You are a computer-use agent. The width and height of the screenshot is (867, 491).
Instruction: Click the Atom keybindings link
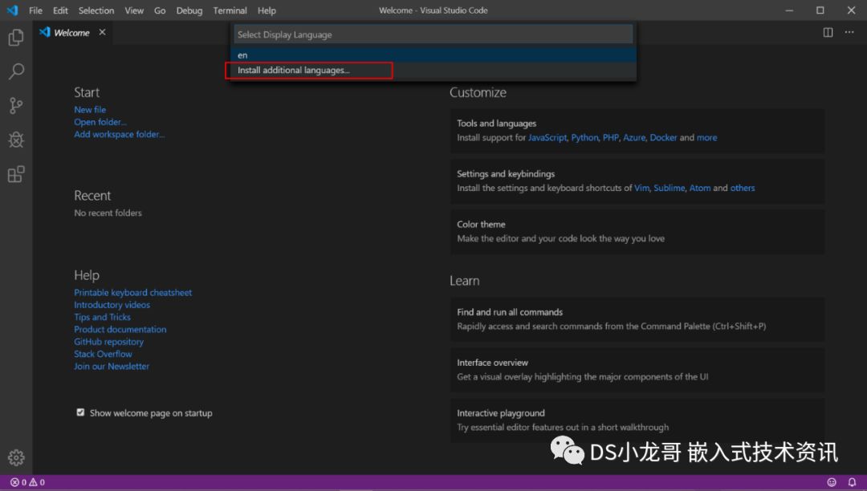[700, 188]
